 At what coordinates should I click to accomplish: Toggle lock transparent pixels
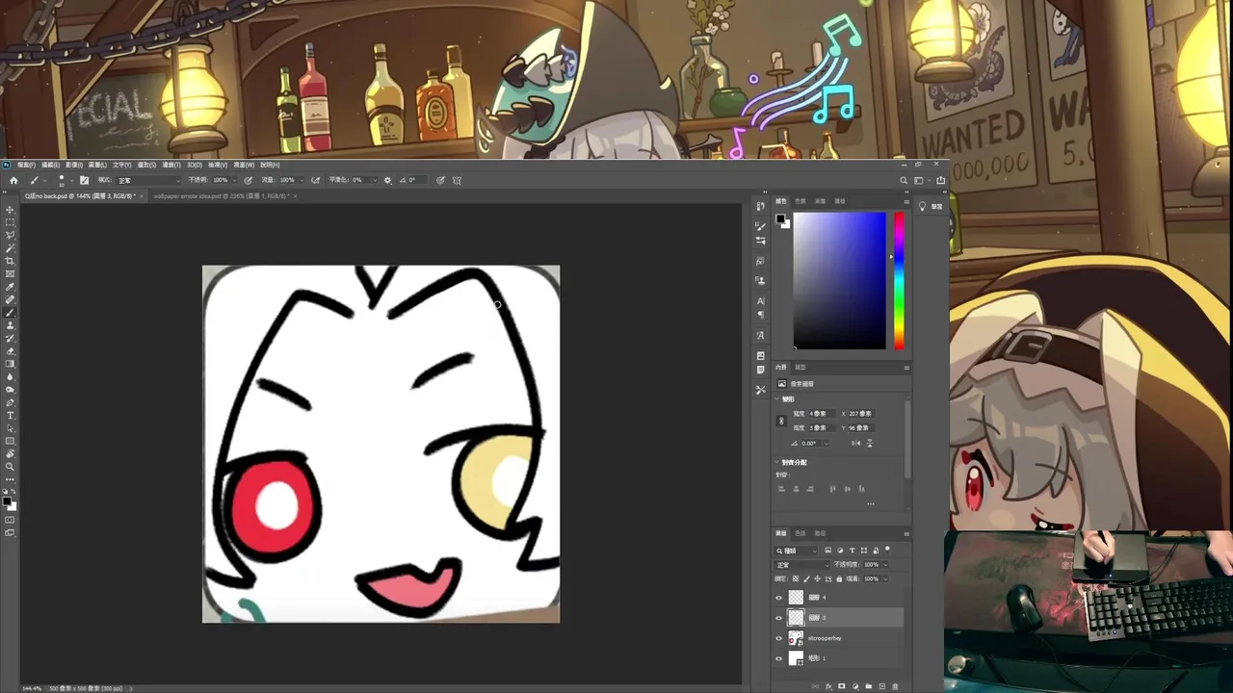pyautogui.click(x=796, y=578)
